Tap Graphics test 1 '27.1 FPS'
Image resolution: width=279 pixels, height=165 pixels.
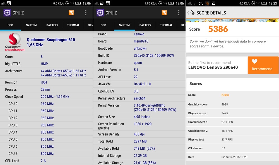pyautogui.click(x=227, y=122)
